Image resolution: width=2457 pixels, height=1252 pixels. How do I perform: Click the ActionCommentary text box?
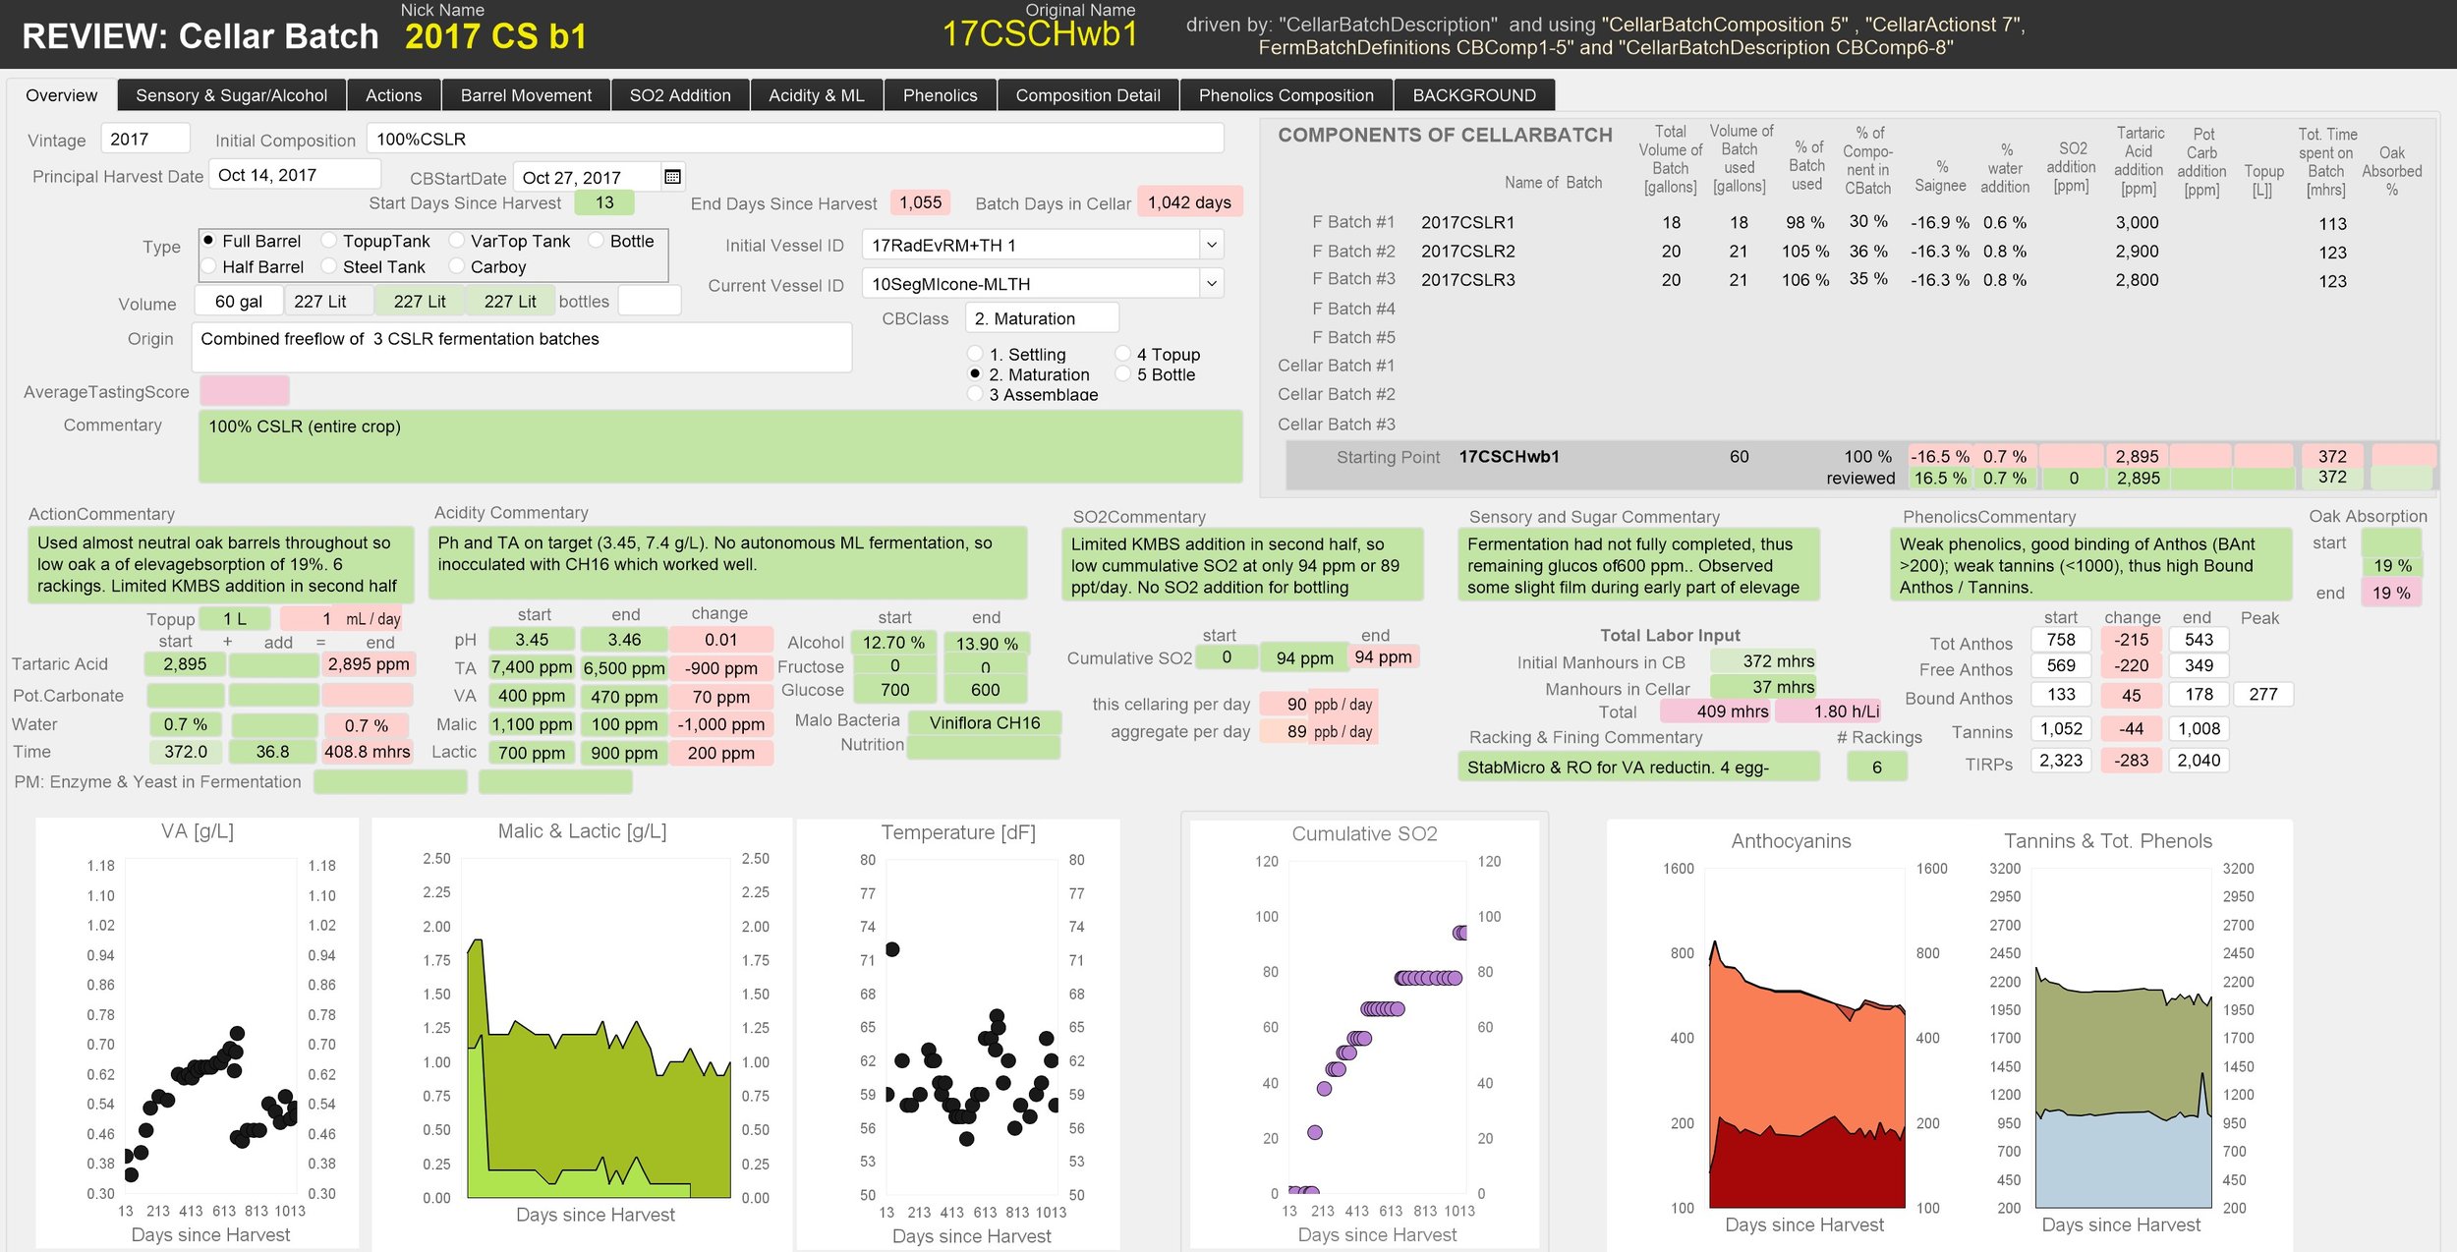point(221,564)
